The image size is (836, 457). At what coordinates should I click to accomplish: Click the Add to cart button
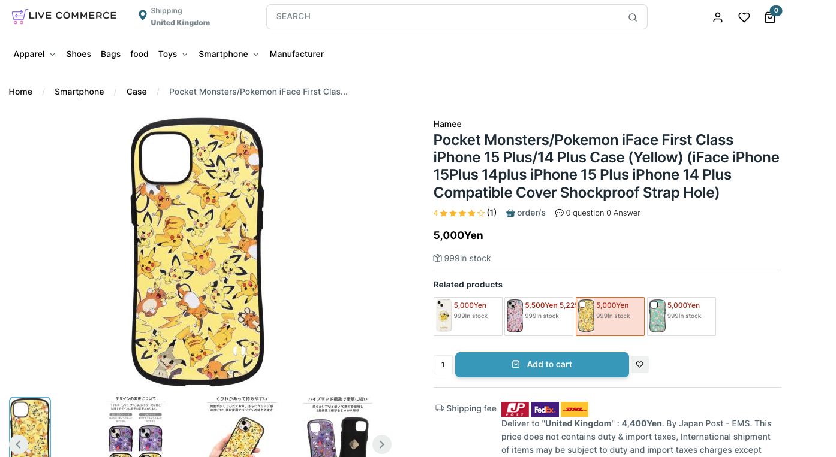point(542,364)
